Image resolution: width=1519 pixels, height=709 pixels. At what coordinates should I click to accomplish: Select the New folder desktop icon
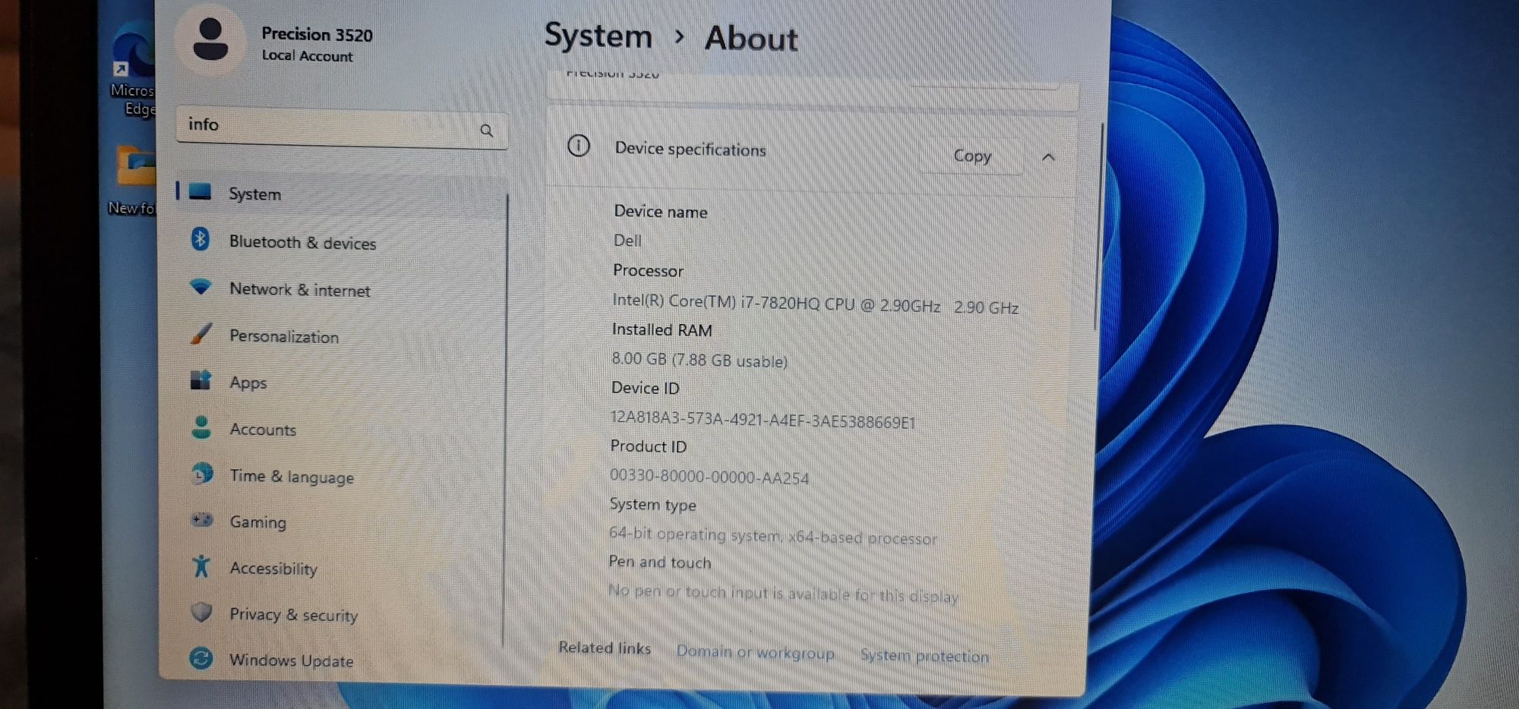click(x=134, y=180)
